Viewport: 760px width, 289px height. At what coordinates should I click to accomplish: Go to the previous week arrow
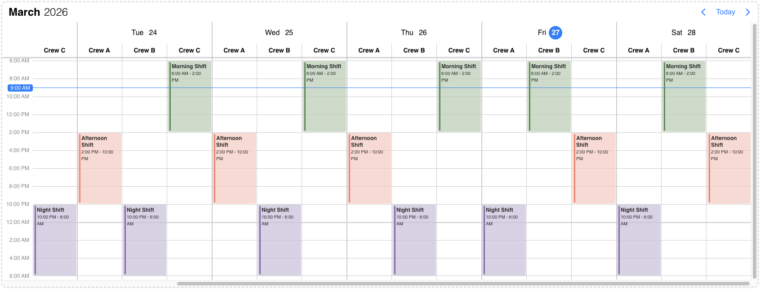pos(703,12)
